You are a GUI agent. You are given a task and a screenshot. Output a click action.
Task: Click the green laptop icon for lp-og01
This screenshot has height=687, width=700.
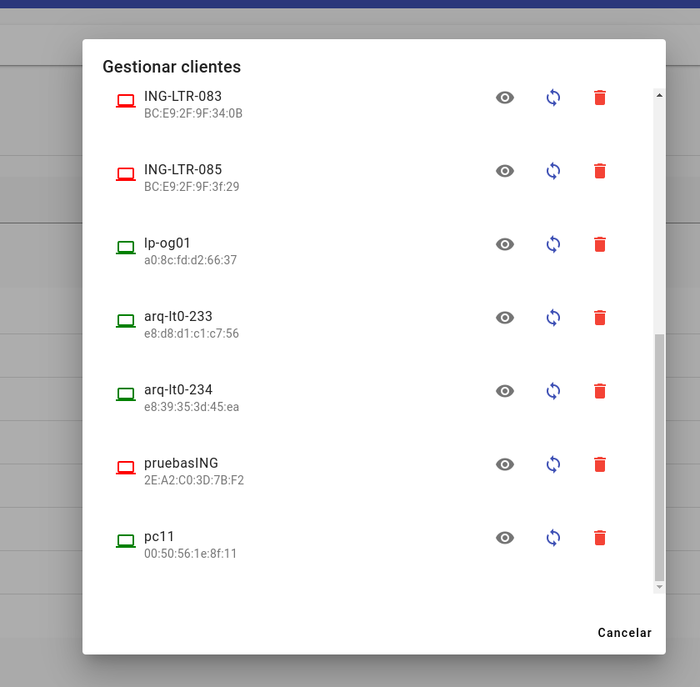126,247
